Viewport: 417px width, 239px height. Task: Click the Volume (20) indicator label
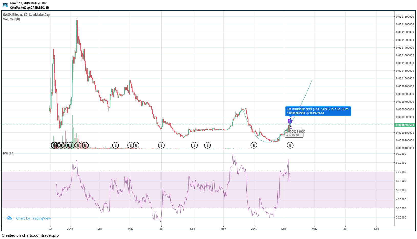[x=12, y=19]
